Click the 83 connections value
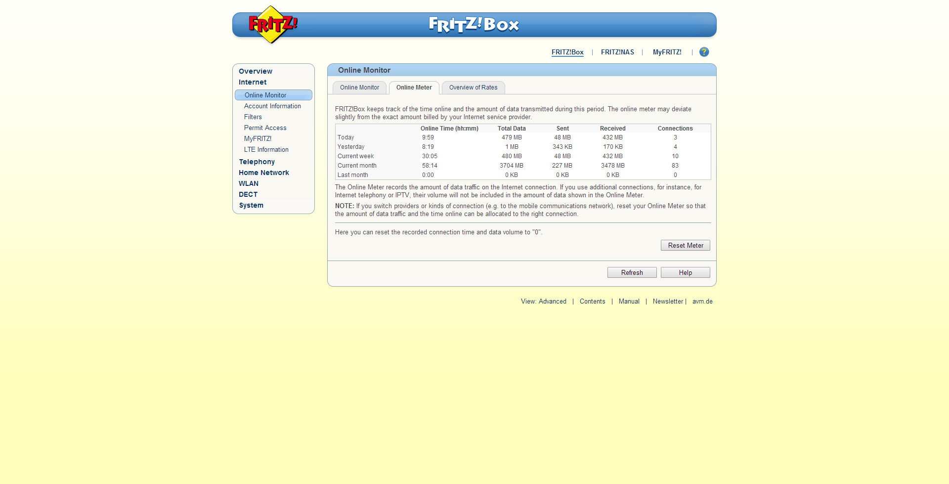Image resolution: width=949 pixels, height=484 pixels. click(x=675, y=166)
